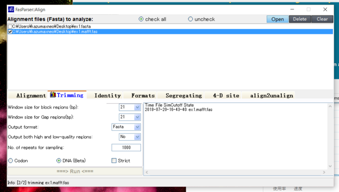The height and width of the screenshot is (192, 339).
Task: Click the status text 'Info: [2/2] trimming ex1.mafft.fas'
Action: pos(38,183)
